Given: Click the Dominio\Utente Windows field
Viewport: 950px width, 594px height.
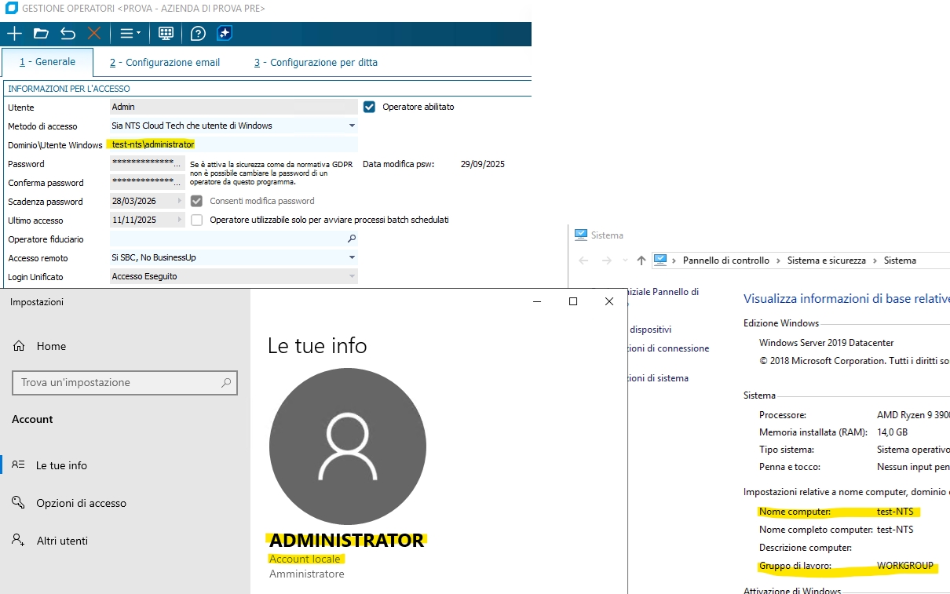Looking at the screenshot, I should pyautogui.click(x=234, y=144).
